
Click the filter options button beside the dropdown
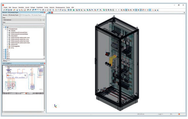(x=44, y=20)
